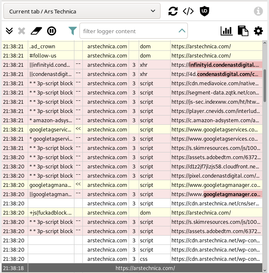
Task: Open the highlighted infinityid.condenastdigital URL
Action: tap(216, 65)
